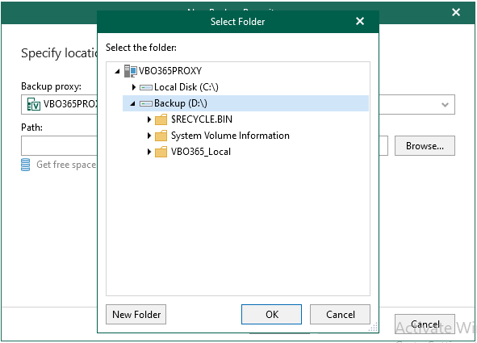Click the VBO365_Local folder icon
Image resolution: width=477 pixels, height=343 pixels.
(161, 152)
